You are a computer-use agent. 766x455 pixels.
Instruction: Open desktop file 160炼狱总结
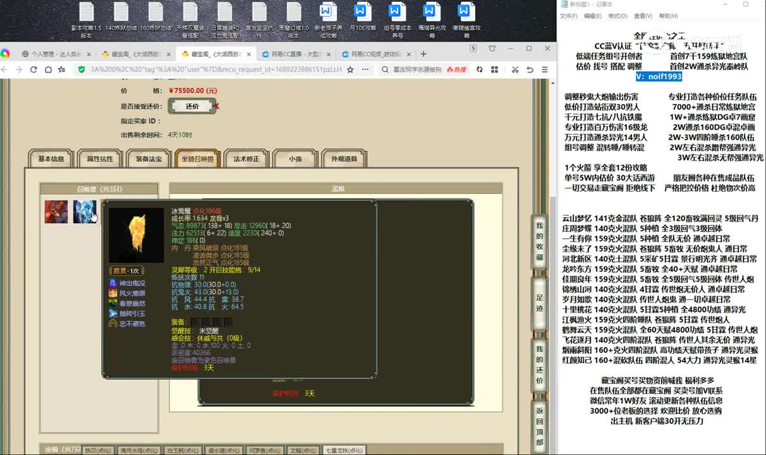155,17
